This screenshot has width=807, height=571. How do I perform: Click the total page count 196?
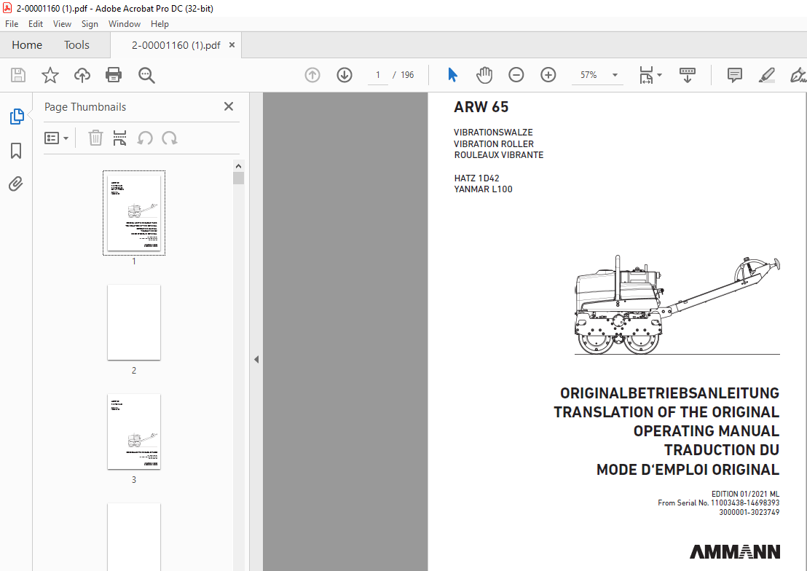pos(407,75)
